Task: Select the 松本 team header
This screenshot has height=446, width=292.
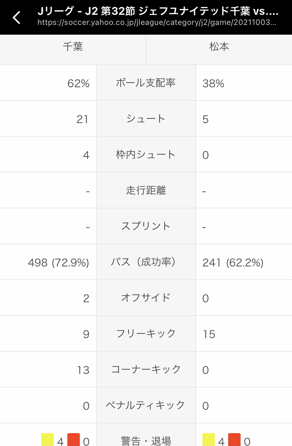Action: 219,47
